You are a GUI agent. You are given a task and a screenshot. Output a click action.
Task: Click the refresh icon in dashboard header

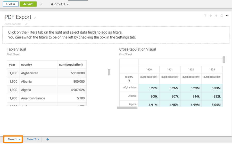222,16
